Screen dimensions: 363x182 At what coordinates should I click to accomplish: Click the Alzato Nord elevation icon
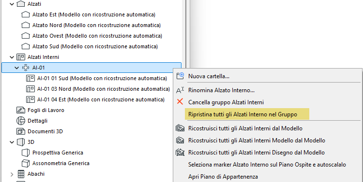click(26, 25)
